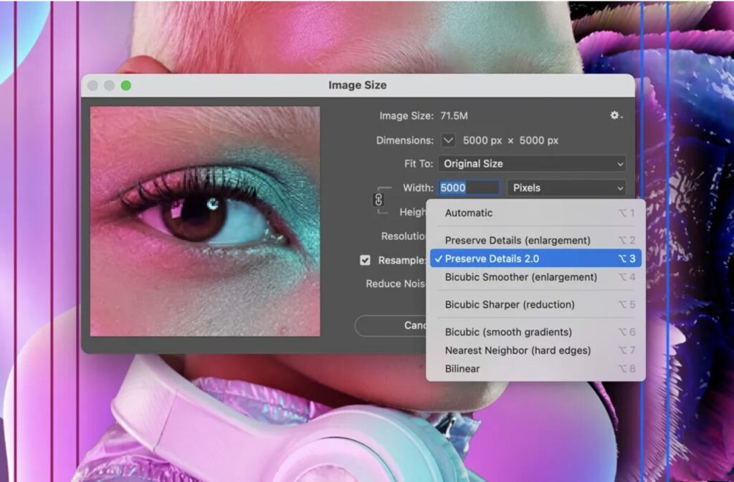Choose Preserve Details (enlargement) option
The width and height of the screenshot is (734, 482).
pyautogui.click(x=518, y=240)
